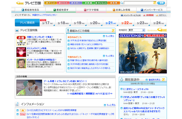Click the magnifier icon beside search box
This screenshot has width=182, height=119.
coord(121,3)
